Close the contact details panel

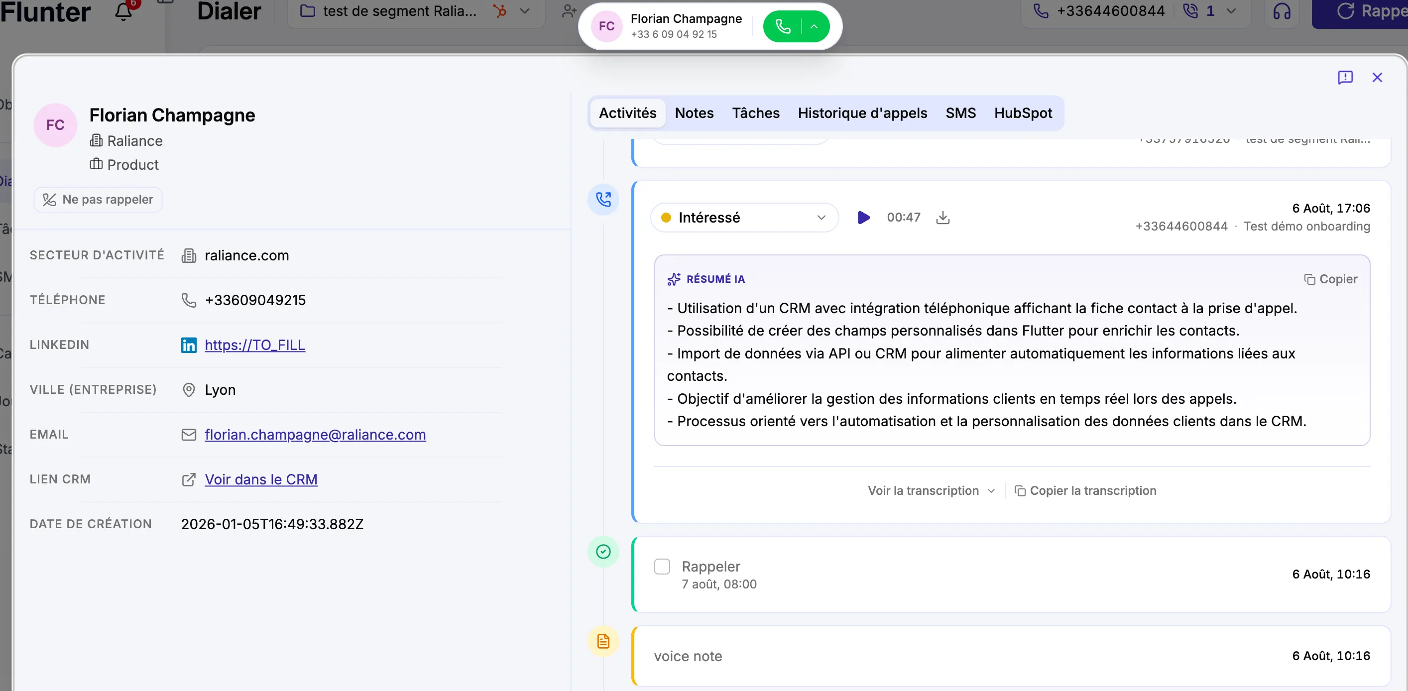click(1378, 78)
